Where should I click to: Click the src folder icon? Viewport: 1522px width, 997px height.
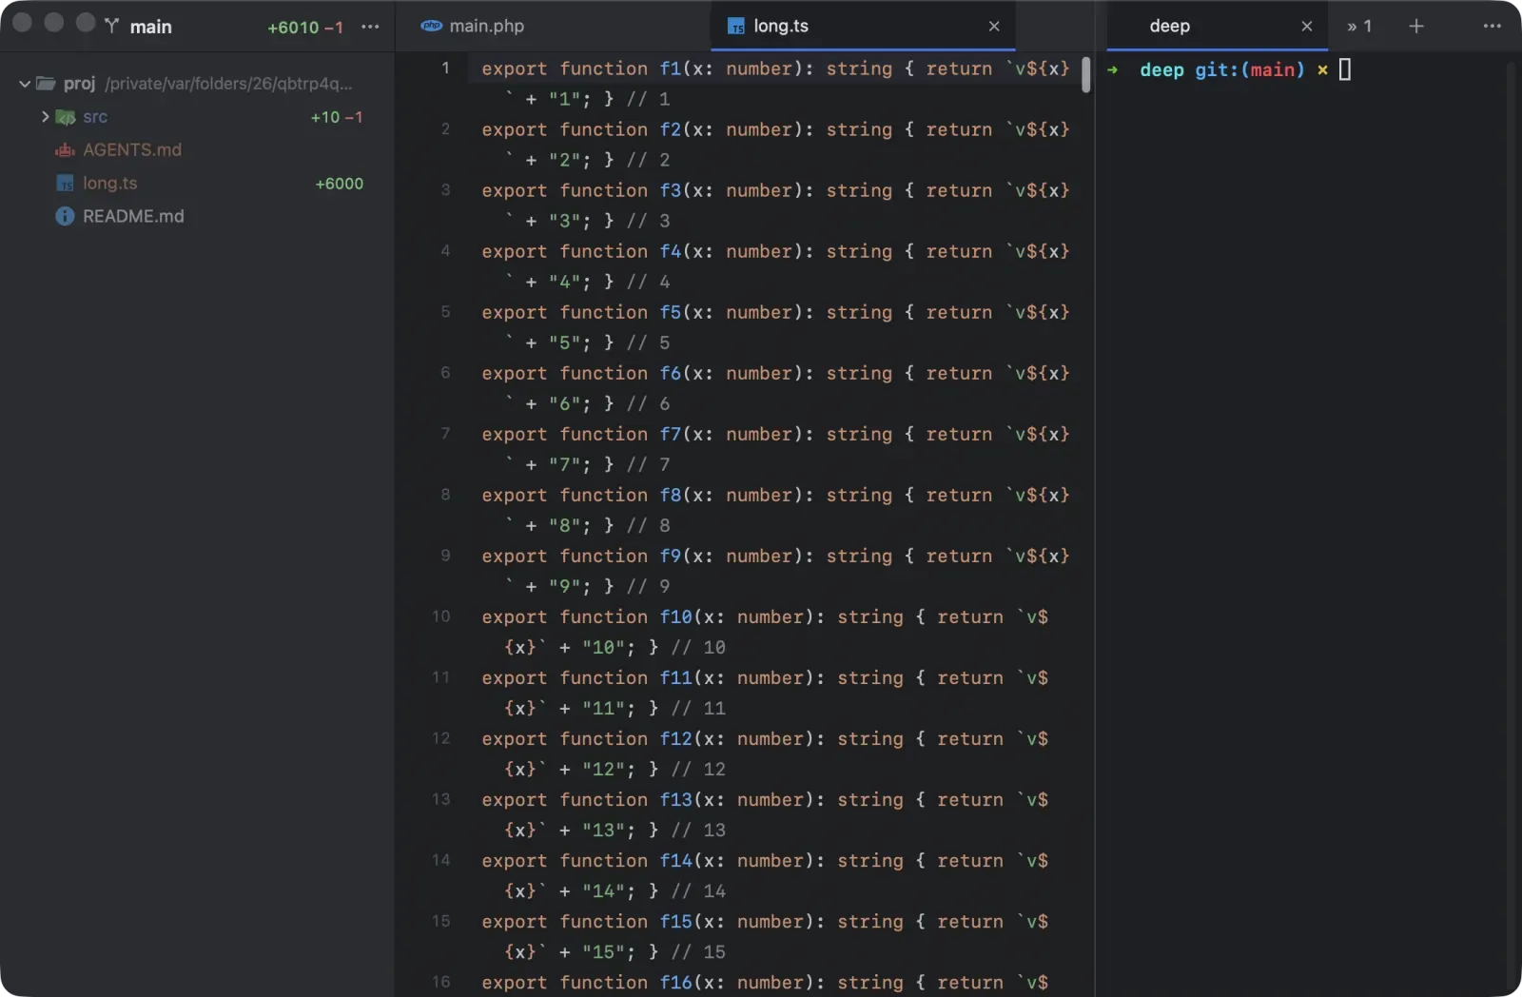click(x=66, y=117)
